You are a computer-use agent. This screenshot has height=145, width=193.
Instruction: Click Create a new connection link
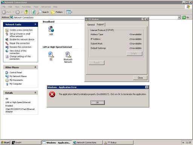[x=21, y=30]
